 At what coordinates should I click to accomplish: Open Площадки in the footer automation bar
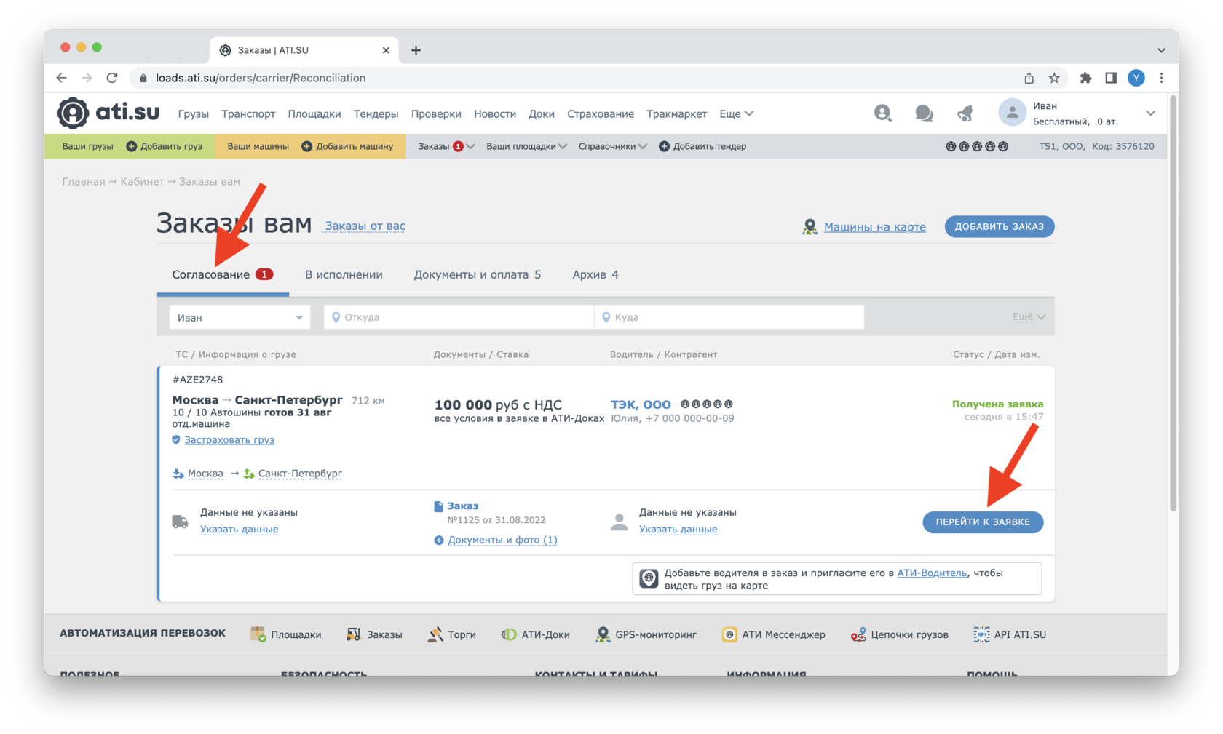click(285, 634)
